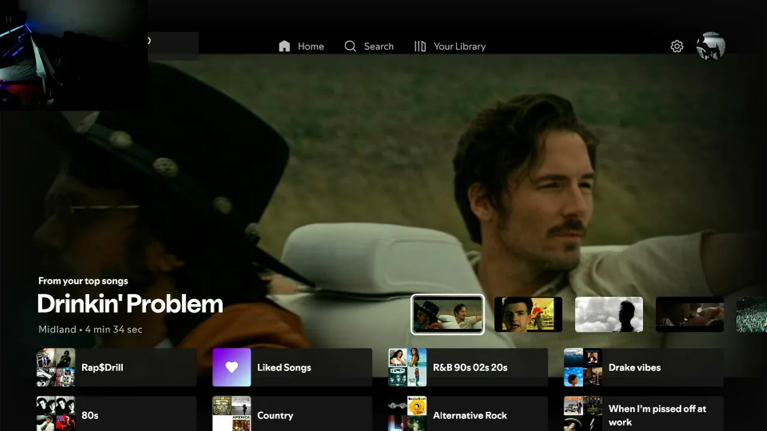Open Your Library from the top bar

pyautogui.click(x=450, y=46)
